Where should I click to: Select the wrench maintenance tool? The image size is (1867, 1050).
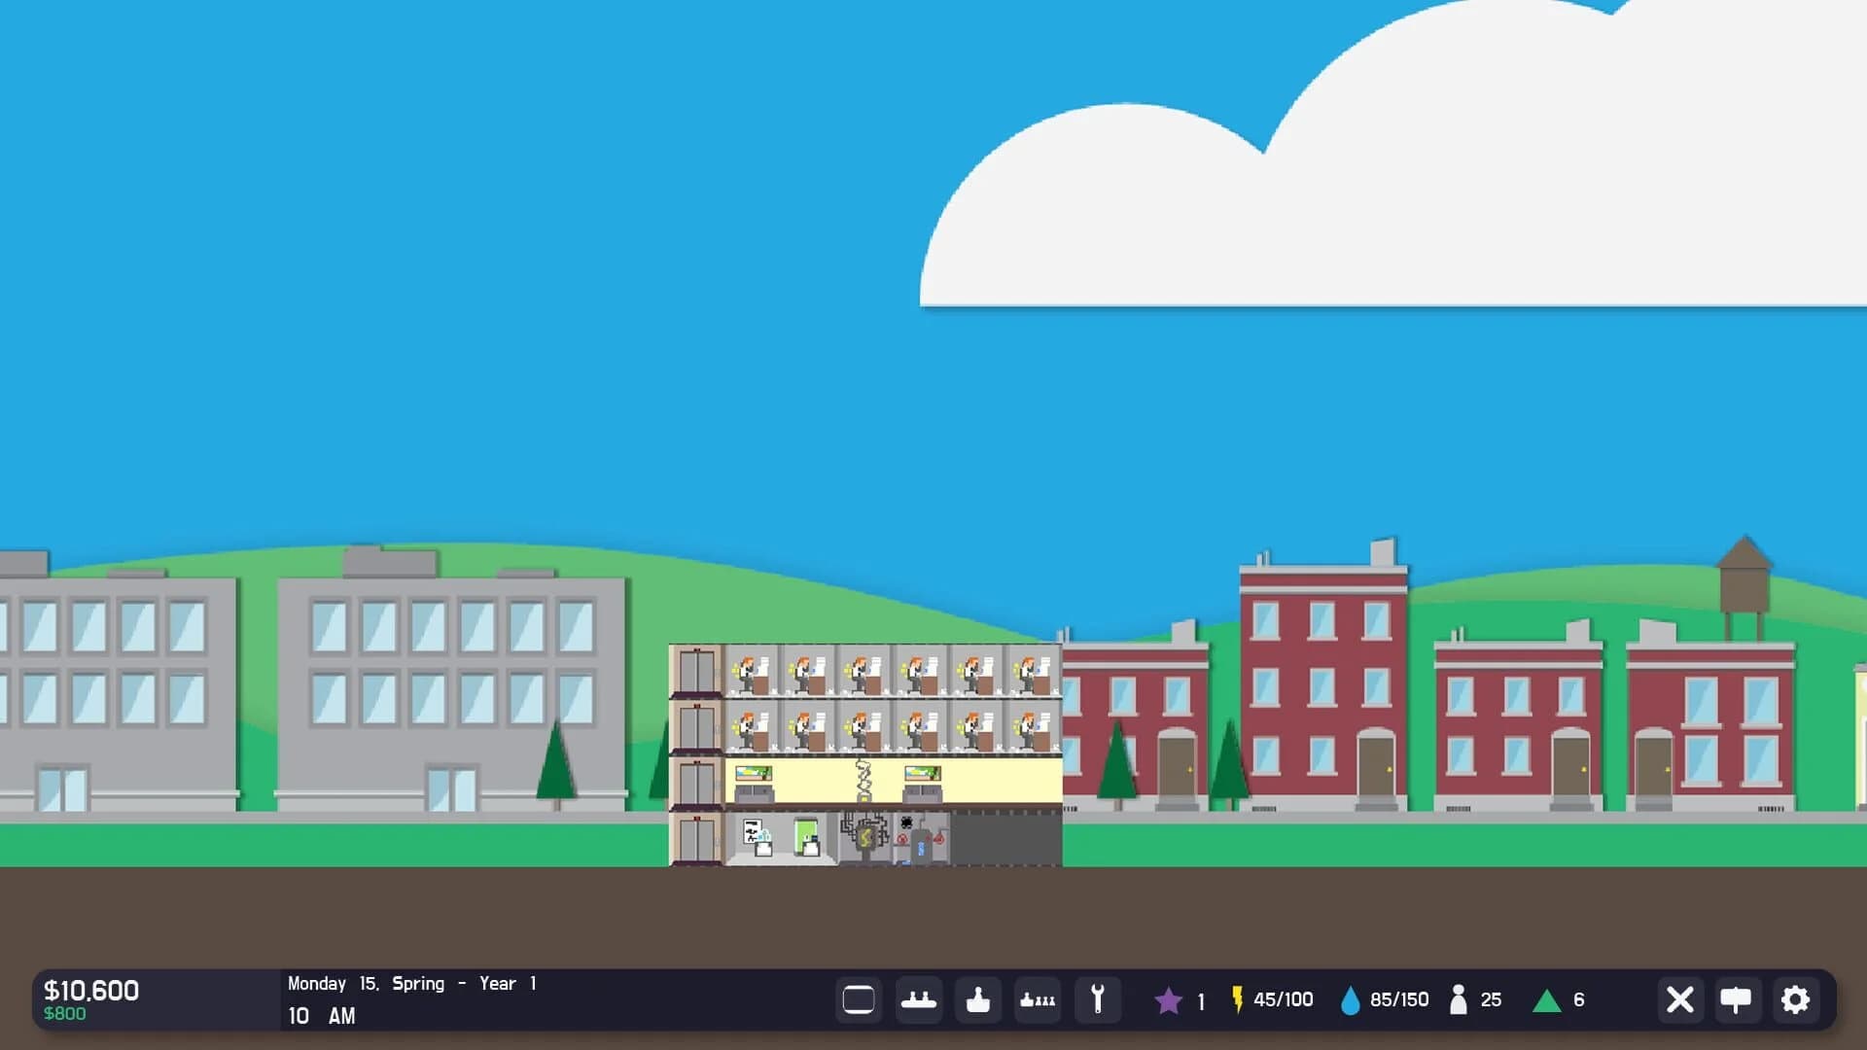1098,999
